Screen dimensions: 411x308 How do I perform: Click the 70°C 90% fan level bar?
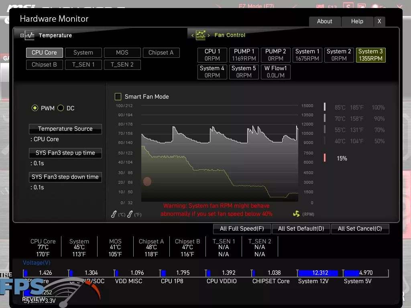coord(325,118)
